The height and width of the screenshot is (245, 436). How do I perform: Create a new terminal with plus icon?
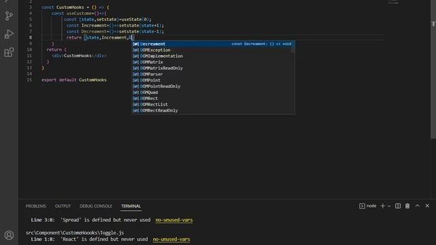(383, 206)
